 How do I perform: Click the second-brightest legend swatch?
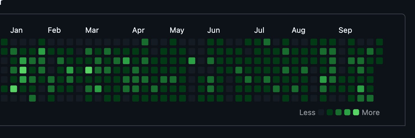point(347,113)
